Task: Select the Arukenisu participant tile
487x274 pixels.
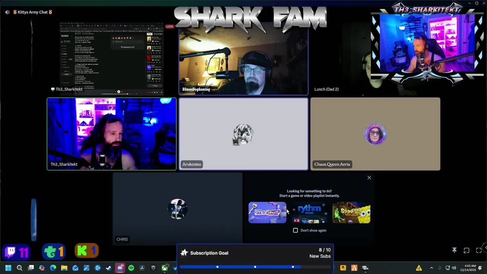Action: [243, 134]
